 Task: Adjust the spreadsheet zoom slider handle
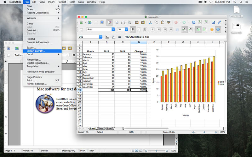[x=204, y=132]
